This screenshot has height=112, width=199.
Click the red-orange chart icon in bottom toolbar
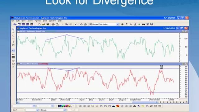point(118,106)
